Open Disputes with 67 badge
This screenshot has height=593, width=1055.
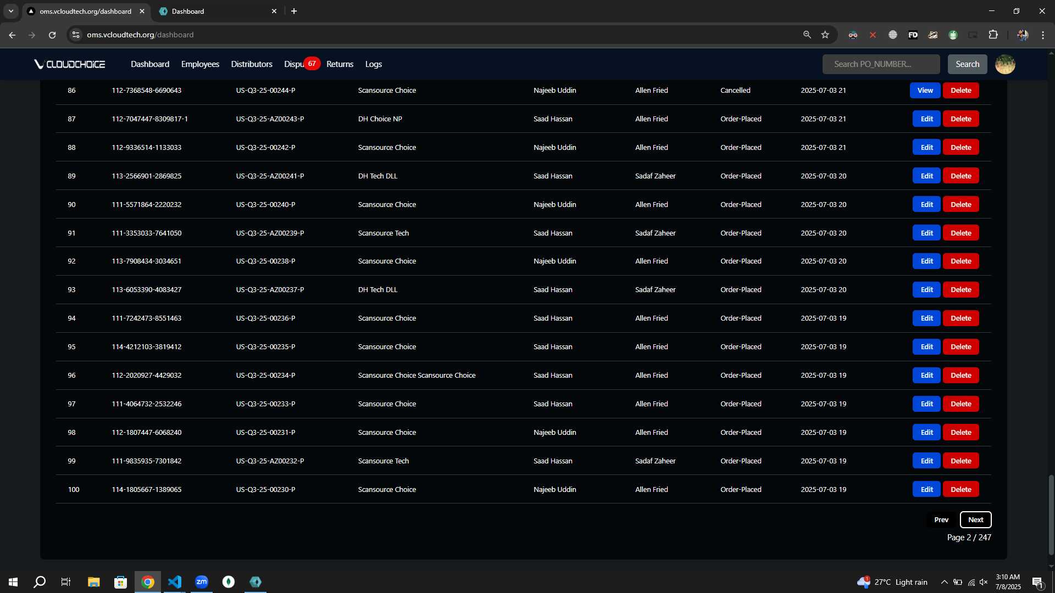click(301, 64)
